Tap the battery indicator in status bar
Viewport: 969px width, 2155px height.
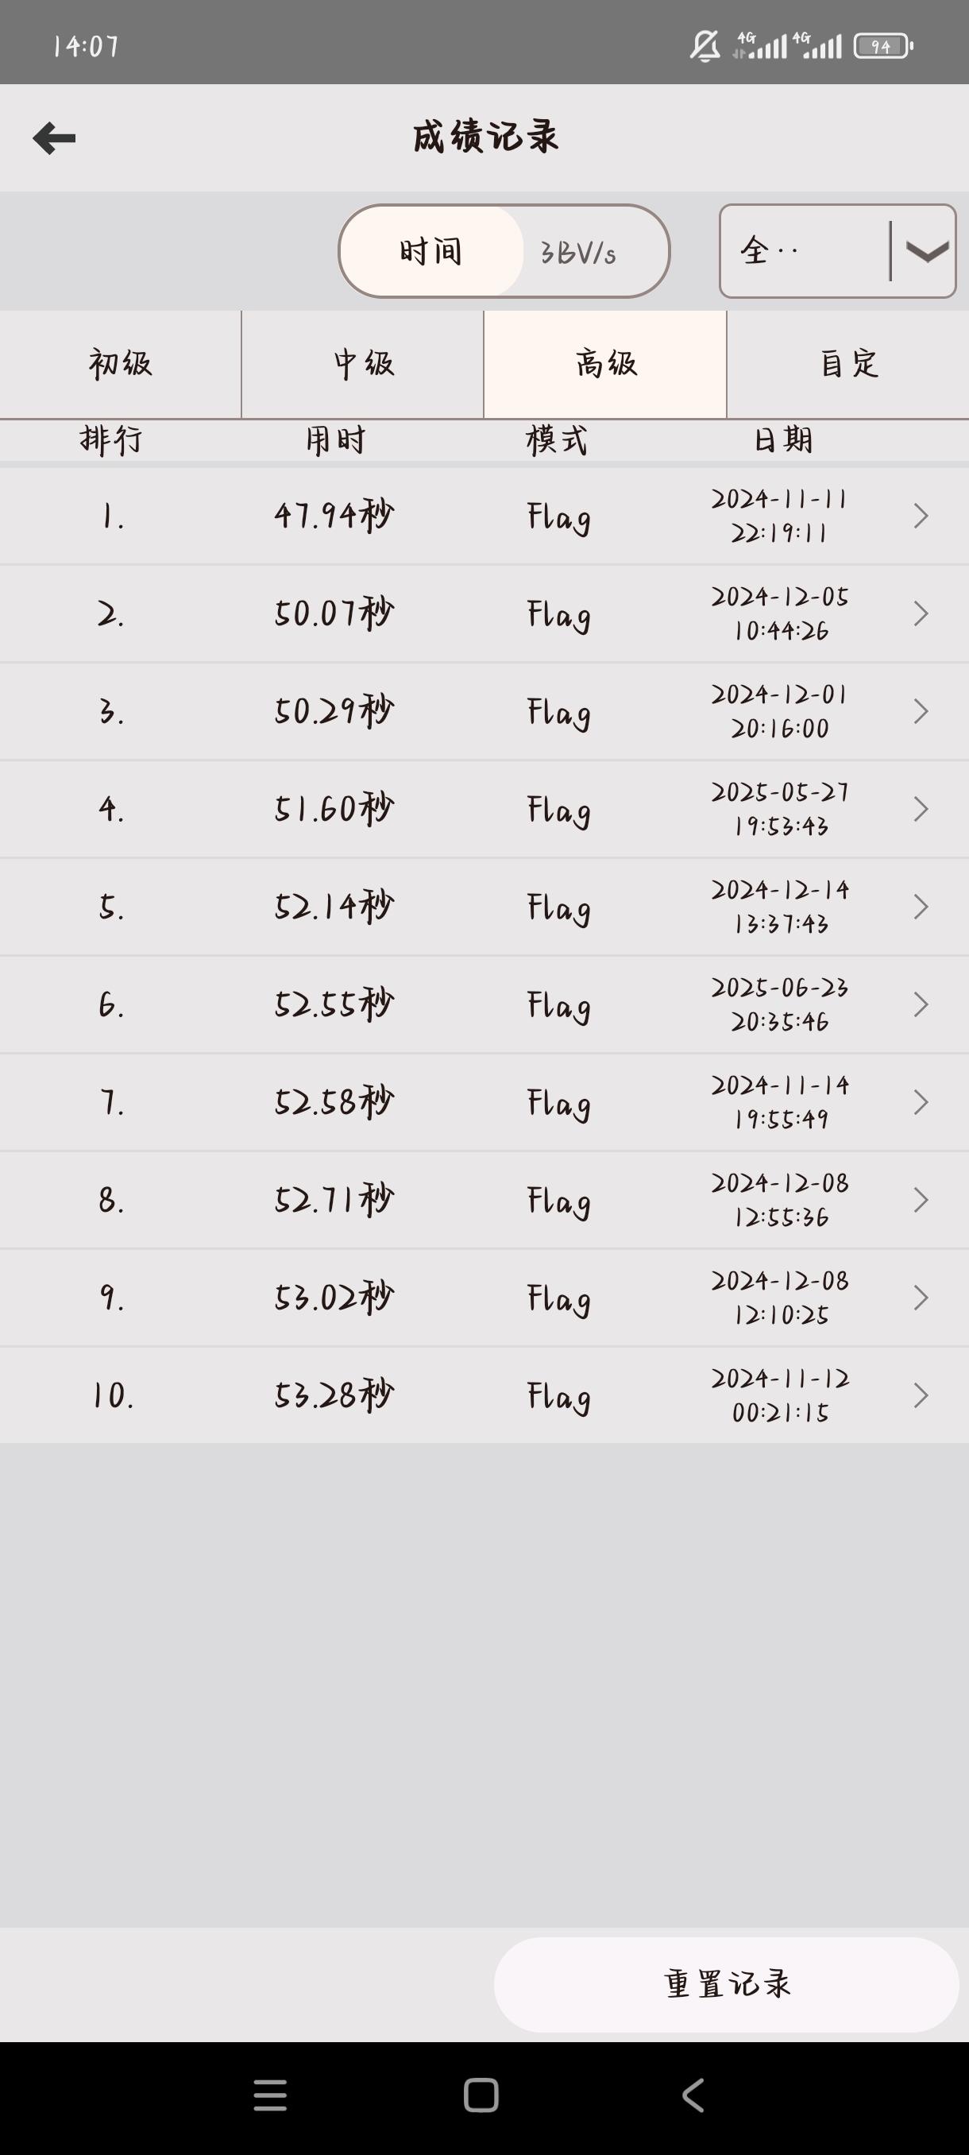point(883,46)
